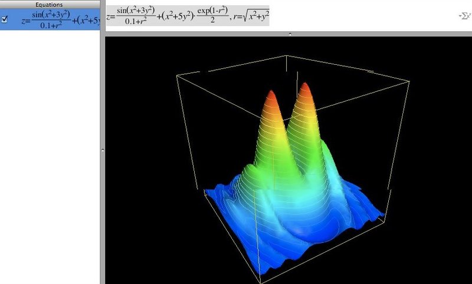Image resolution: width=472 pixels, height=284 pixels.
Task: Click the sin(x²+3y²) numerator in the editor
Action: click(x=135, y=9)
